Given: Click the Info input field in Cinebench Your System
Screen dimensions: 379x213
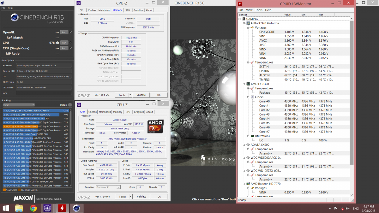Looking at the screenshot, I should coord(44,93).
